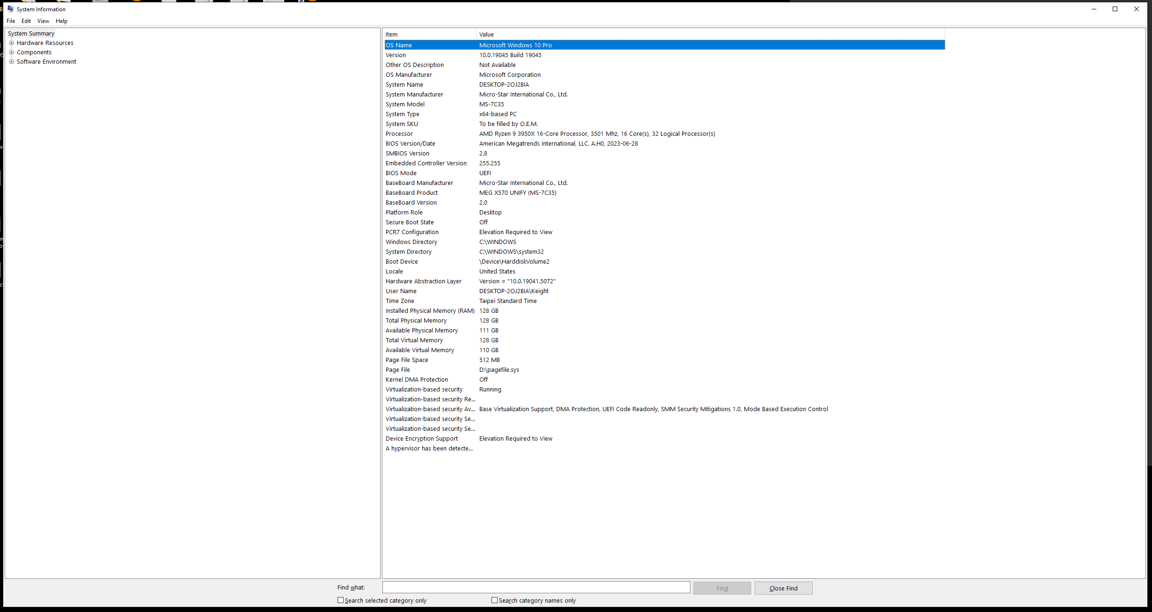Screen dimensions: 1152x612
Task: Expand the Software Environment node
Action: (12, 62)
